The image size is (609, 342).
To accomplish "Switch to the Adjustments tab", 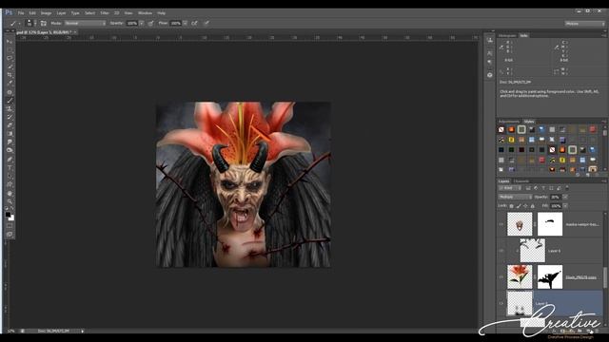I will point(509,122).
